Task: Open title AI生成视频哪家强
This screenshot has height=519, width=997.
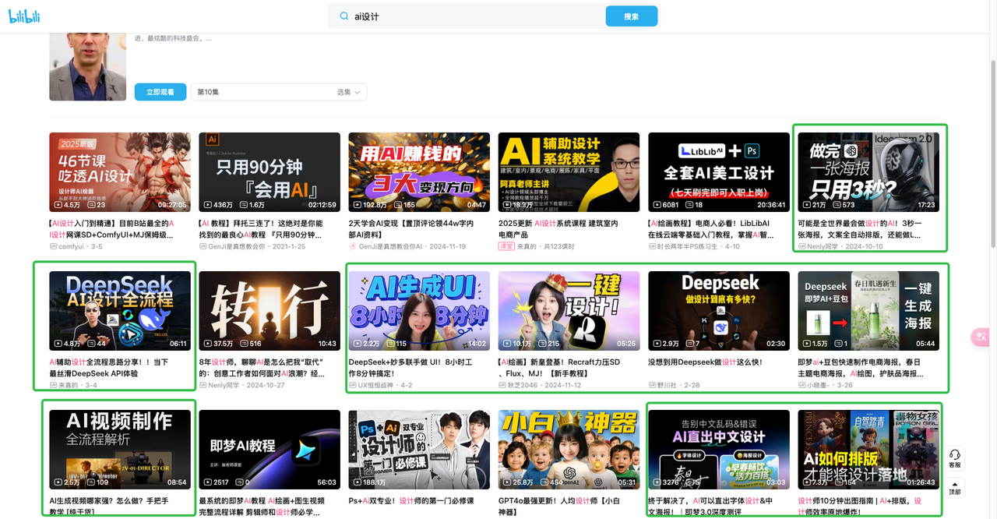Action: click(x=109, y=506)
